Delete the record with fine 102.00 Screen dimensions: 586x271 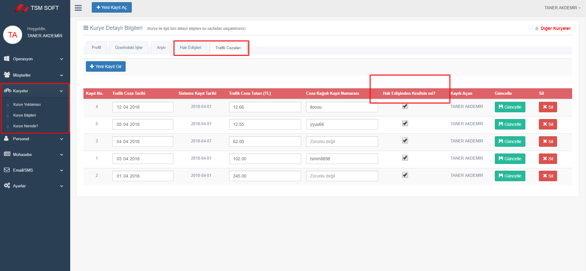click(x=548, y=159)
